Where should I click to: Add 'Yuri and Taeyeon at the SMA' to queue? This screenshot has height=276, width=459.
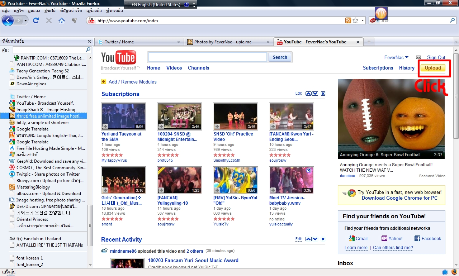[105, 126]
